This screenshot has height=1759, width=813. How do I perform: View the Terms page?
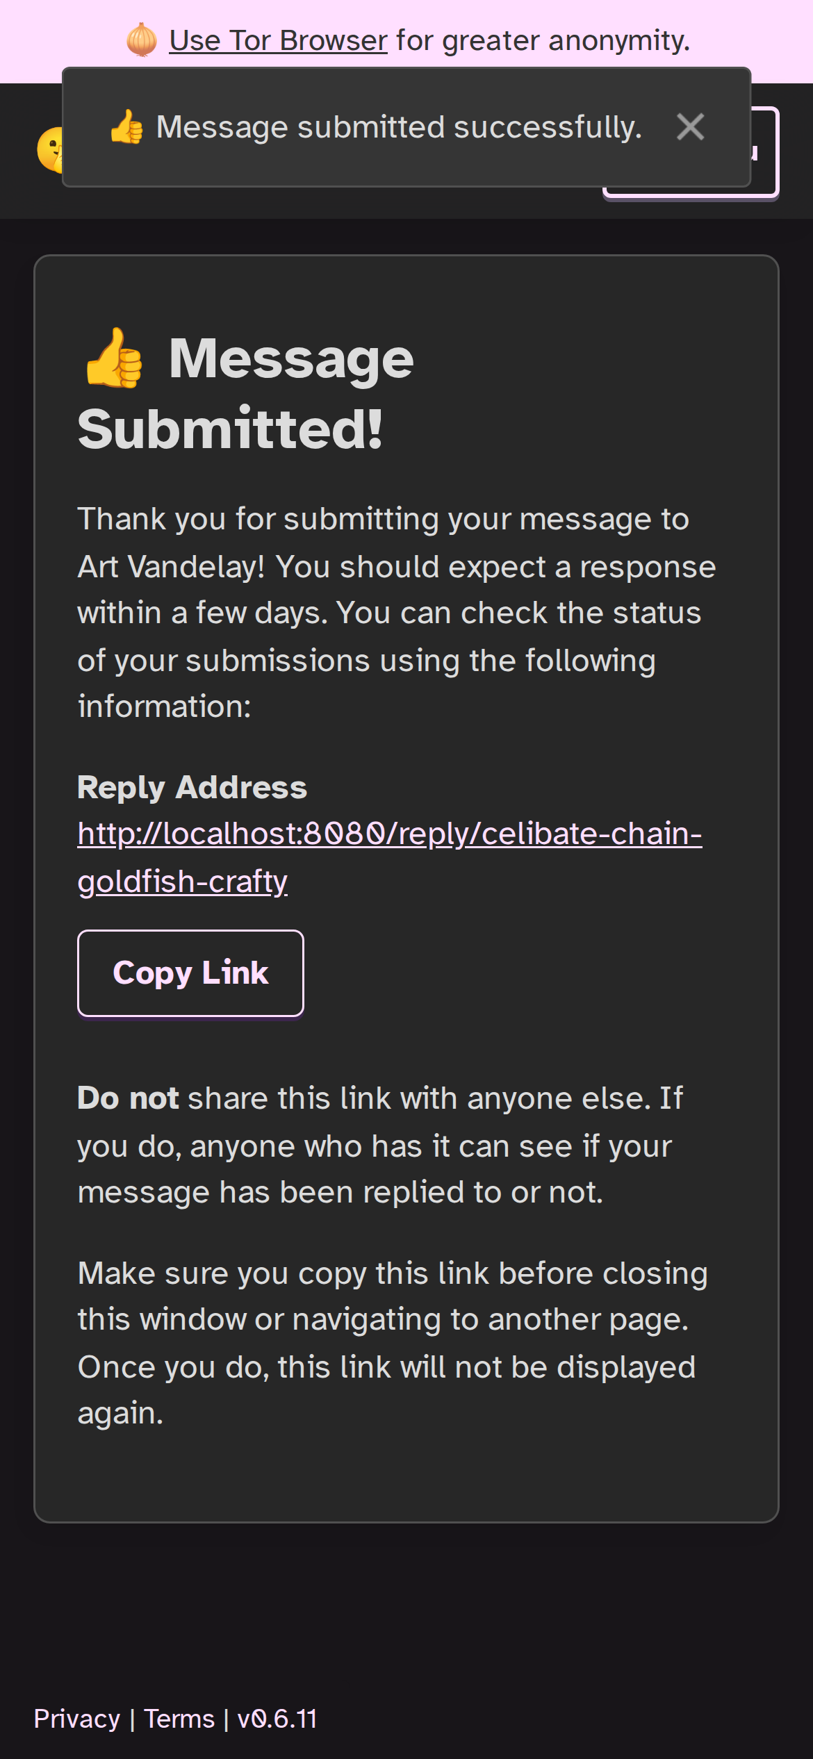(x=179, y=1717)
